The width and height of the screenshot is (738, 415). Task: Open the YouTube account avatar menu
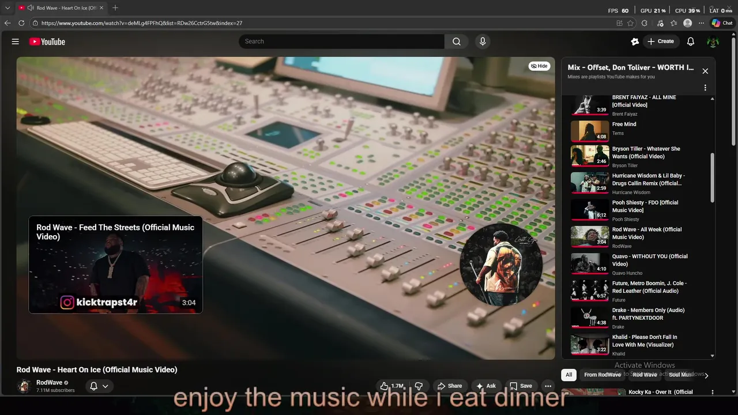(x=713, y=41)
